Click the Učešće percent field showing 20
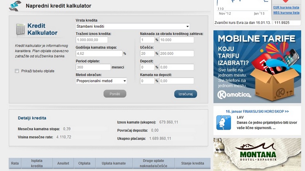This screenshot has width=305, height=171. (147, 54)
